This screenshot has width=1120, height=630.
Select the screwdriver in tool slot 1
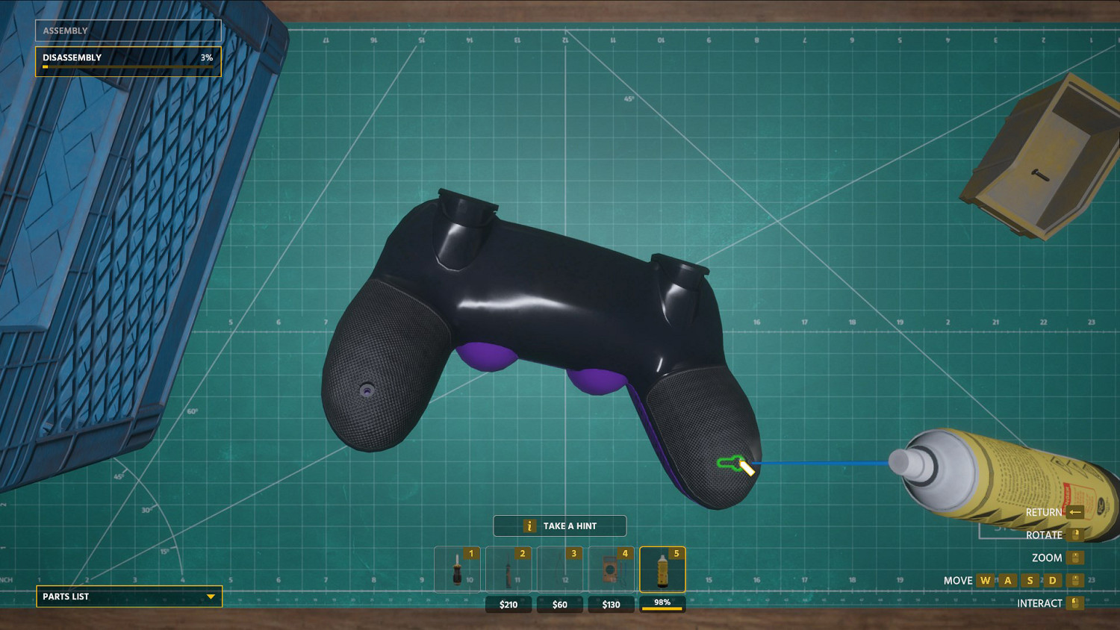click(457, 569)
